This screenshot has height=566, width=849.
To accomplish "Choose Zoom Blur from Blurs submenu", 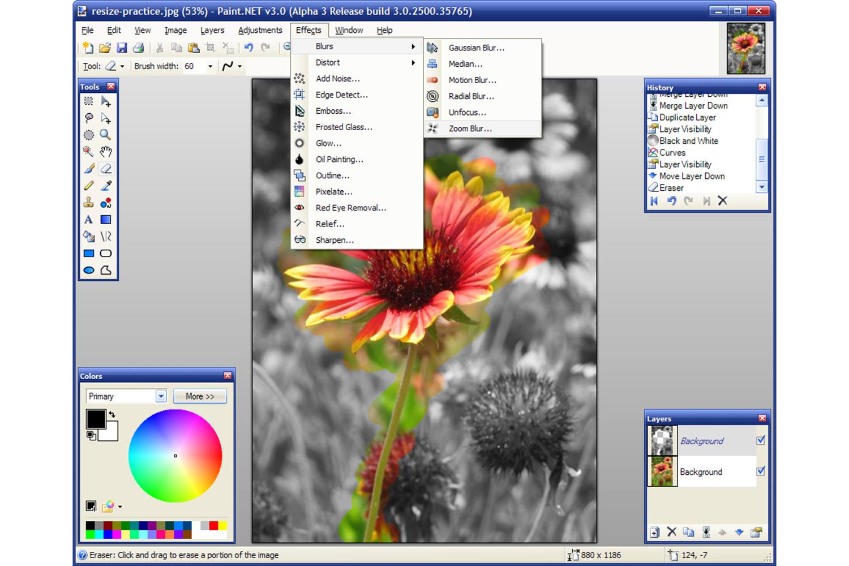I will pos(470,128).
